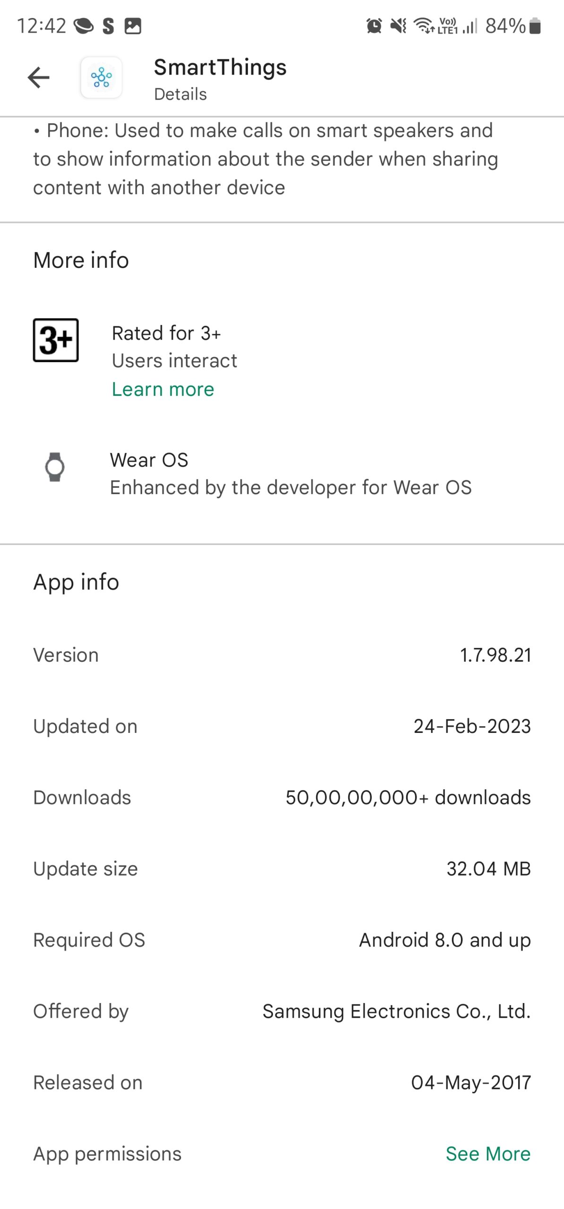Image resolution: width=564 pixels, height=1209 pixels.
Task: Tap the SmartThings app icon
Action: point(102,78)
